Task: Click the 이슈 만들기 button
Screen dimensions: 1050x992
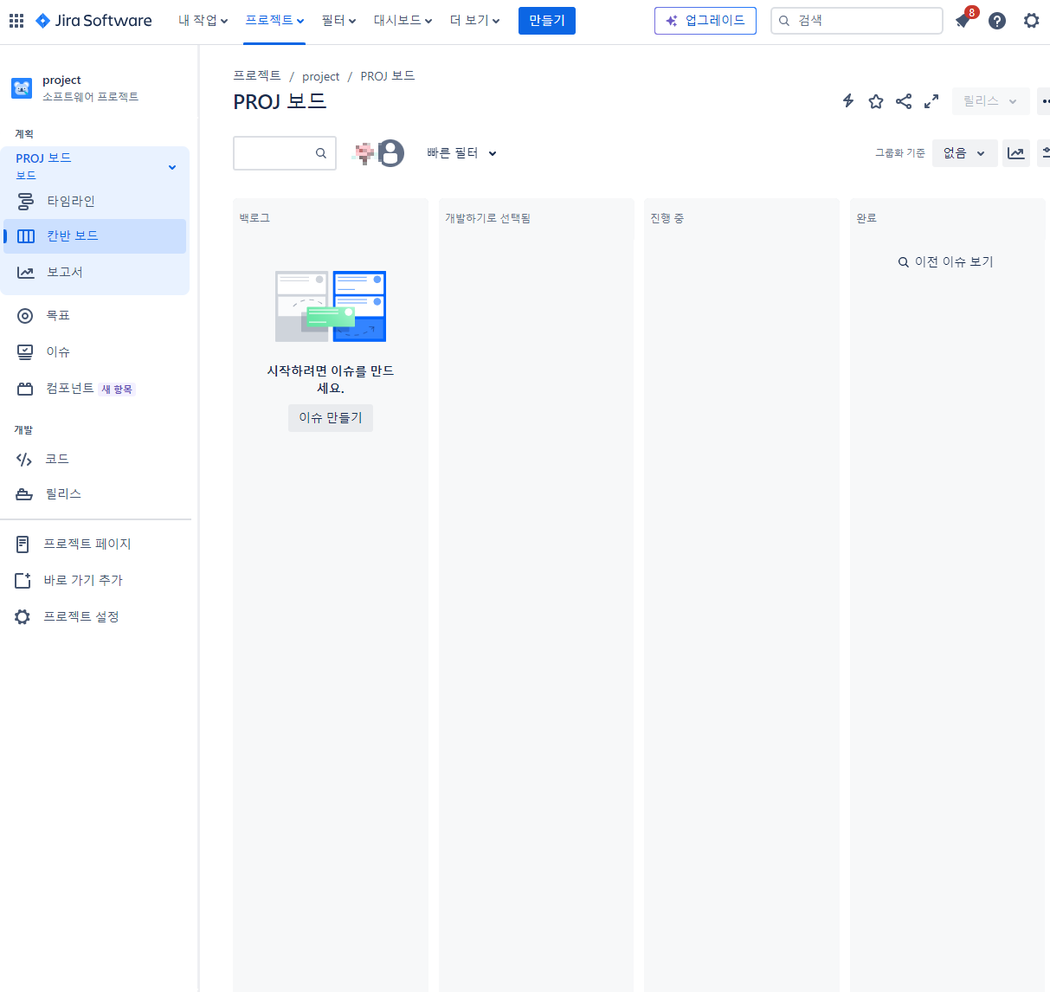Action: point(331,418)
